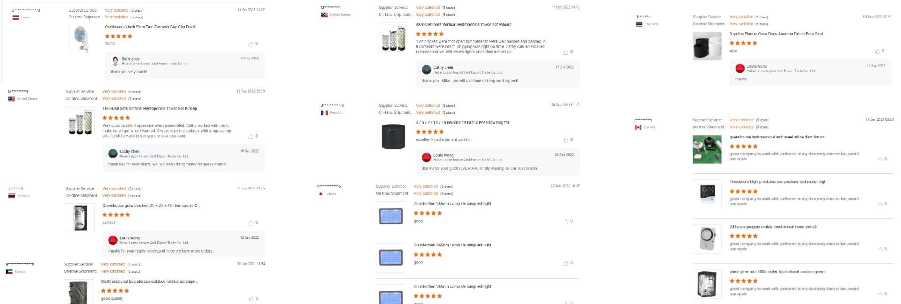Thumbs up the "excellent/ parfaitement" grow bag review
The height and width of the screenshot is (304, 901).
(565, 140)
